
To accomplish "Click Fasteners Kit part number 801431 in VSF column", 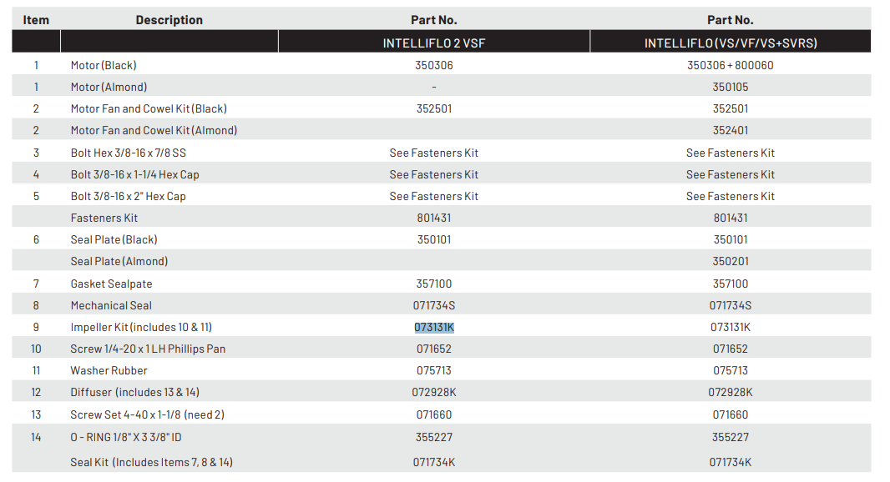I will coord(434,218).
